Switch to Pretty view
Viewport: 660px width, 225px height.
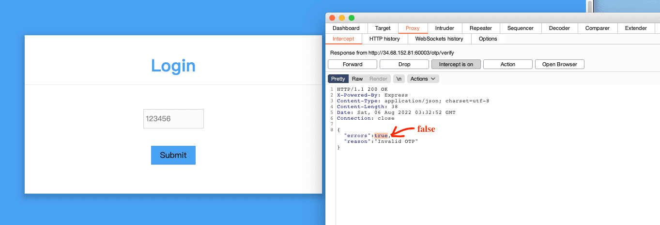(338, 79)
